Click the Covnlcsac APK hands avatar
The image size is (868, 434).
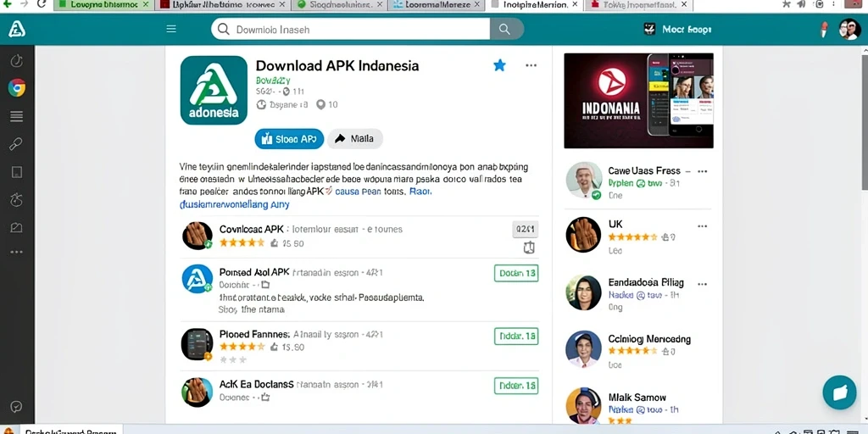point(198,236)
